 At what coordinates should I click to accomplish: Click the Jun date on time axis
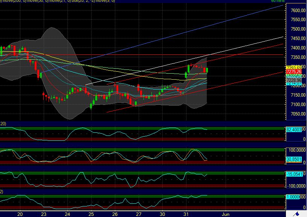(x=225, y=214)
